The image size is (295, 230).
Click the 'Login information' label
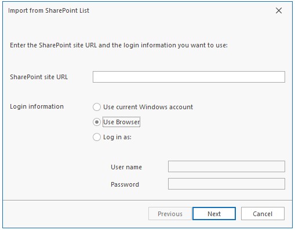37,106
